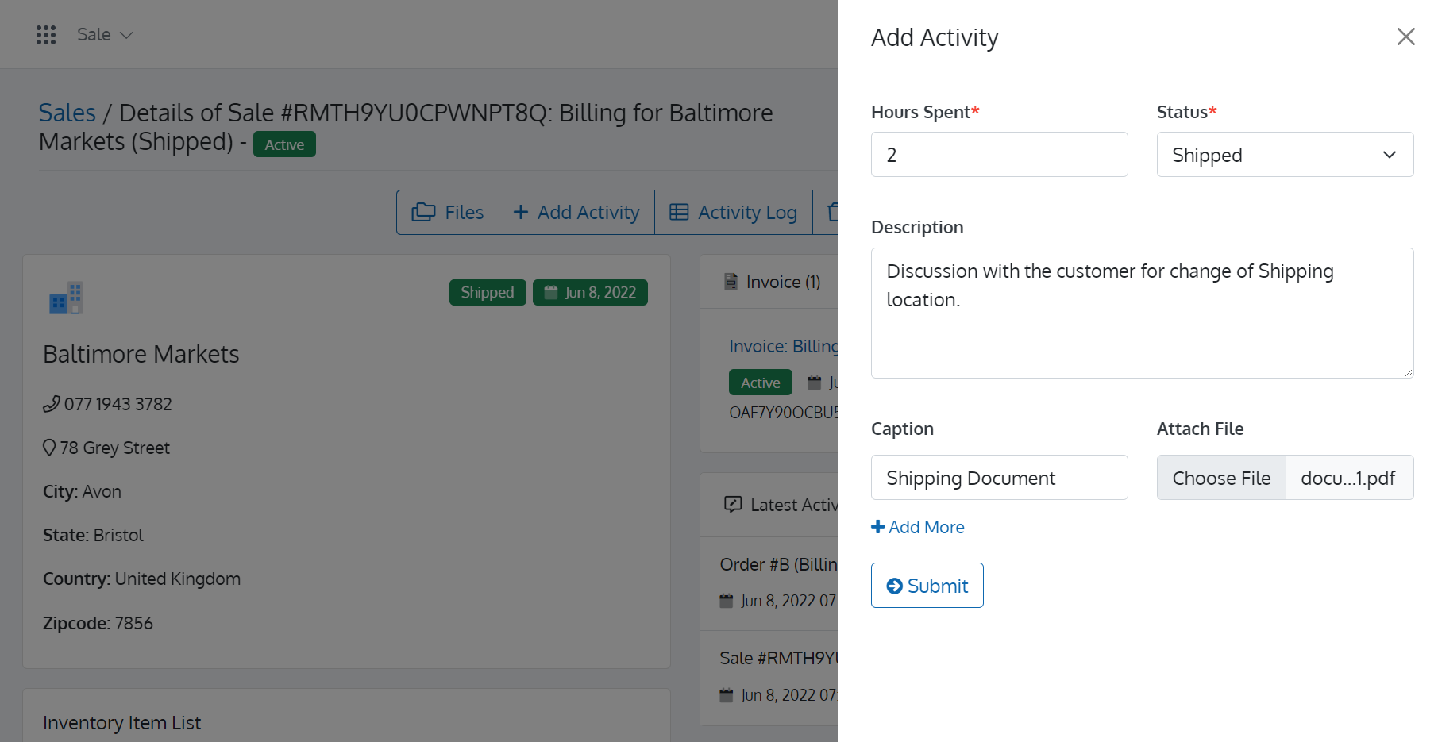
Task: Click the company building icon
Action: coord(66,298)
